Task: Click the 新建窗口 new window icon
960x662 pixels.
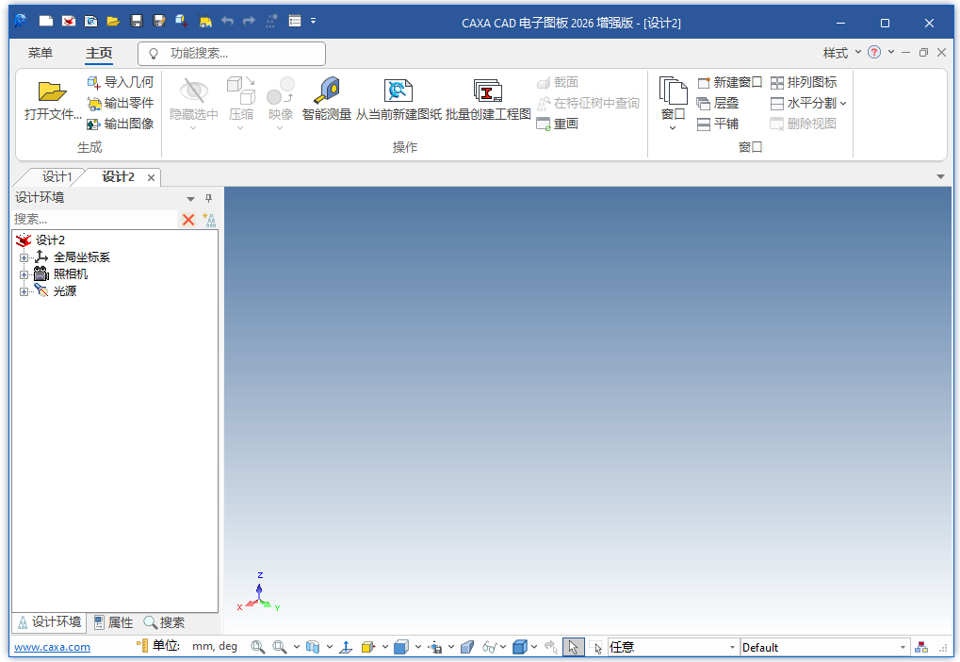Action: pos(704,82)
